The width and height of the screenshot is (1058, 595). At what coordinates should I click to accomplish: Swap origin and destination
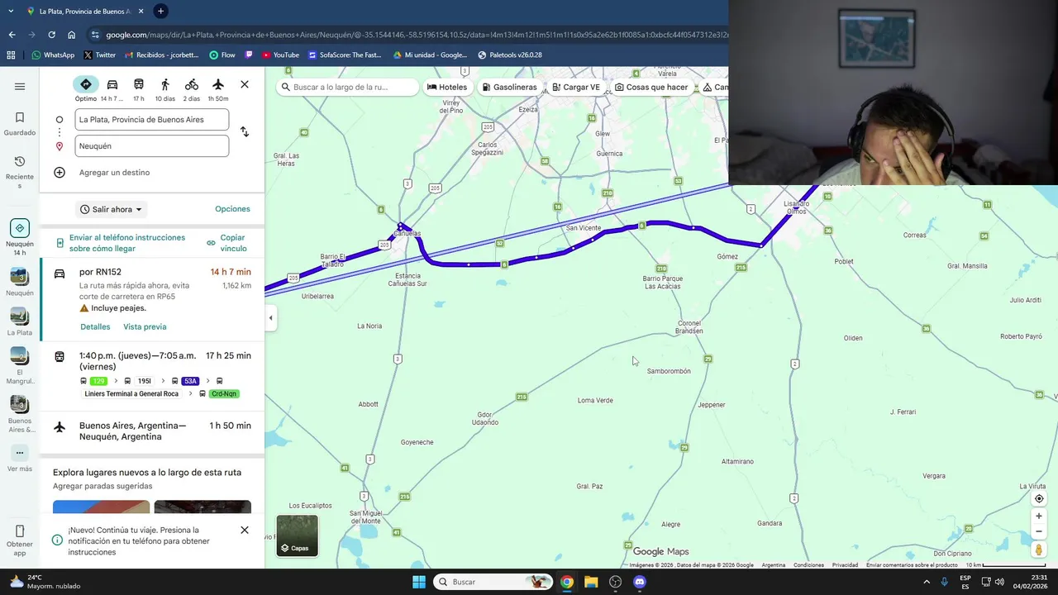[245, 132]
